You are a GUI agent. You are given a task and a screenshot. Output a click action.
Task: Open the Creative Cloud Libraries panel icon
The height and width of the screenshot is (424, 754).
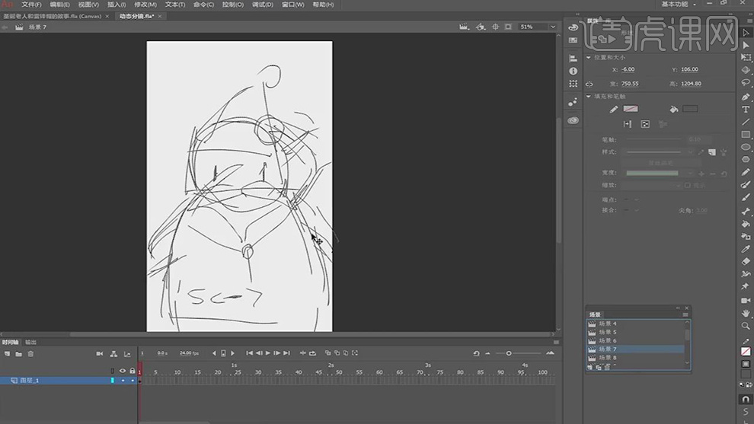coord(573,120)
